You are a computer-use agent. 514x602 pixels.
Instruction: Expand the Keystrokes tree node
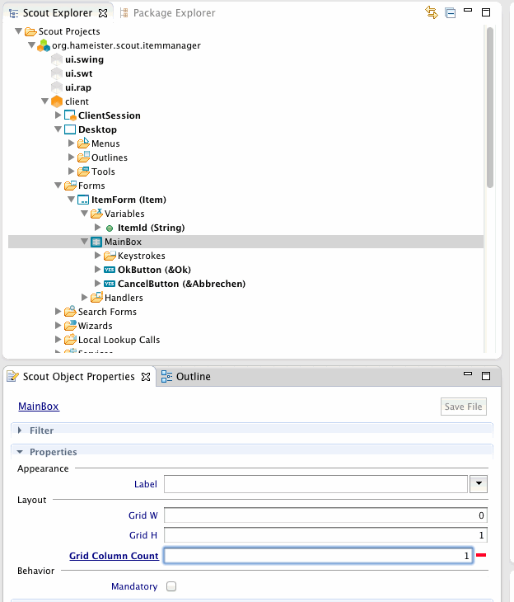[x=98, y=256]
